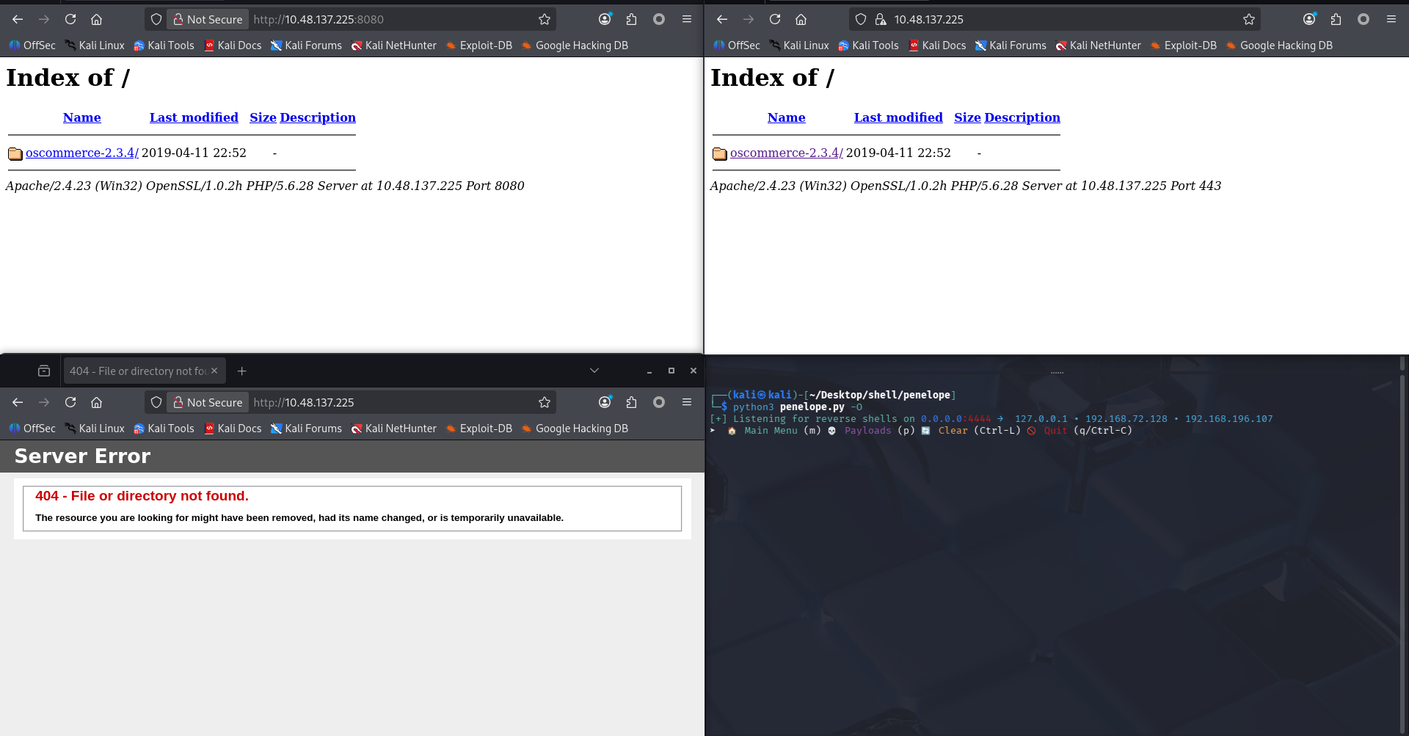Go back in the 404 error browser
1409x736 pixels.
[x=18, y=402]
